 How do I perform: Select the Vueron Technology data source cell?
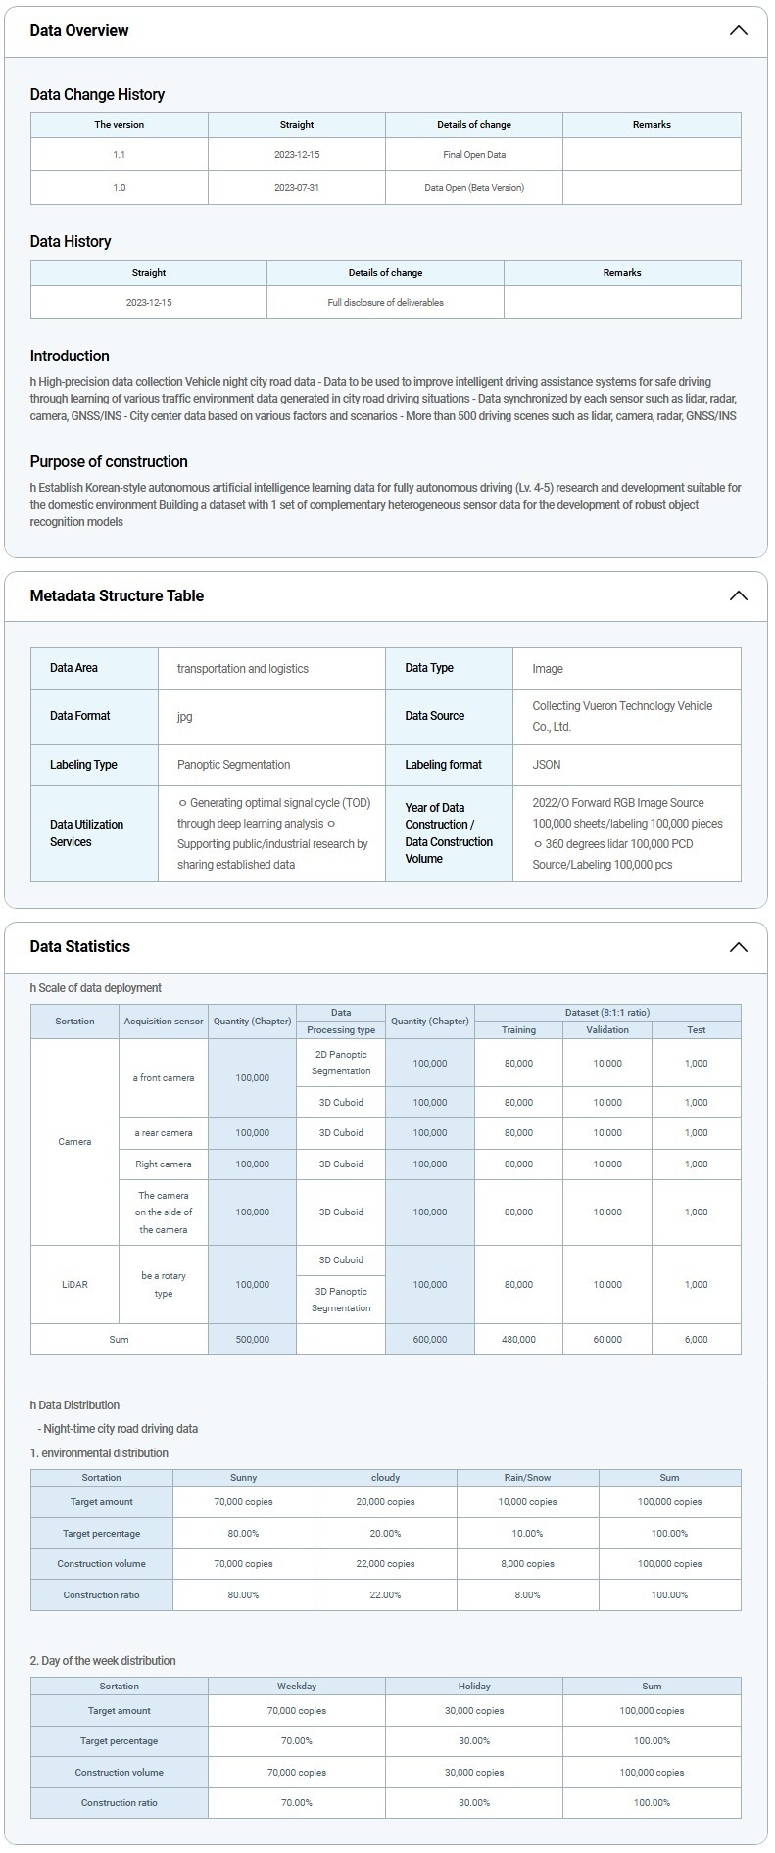622,716
